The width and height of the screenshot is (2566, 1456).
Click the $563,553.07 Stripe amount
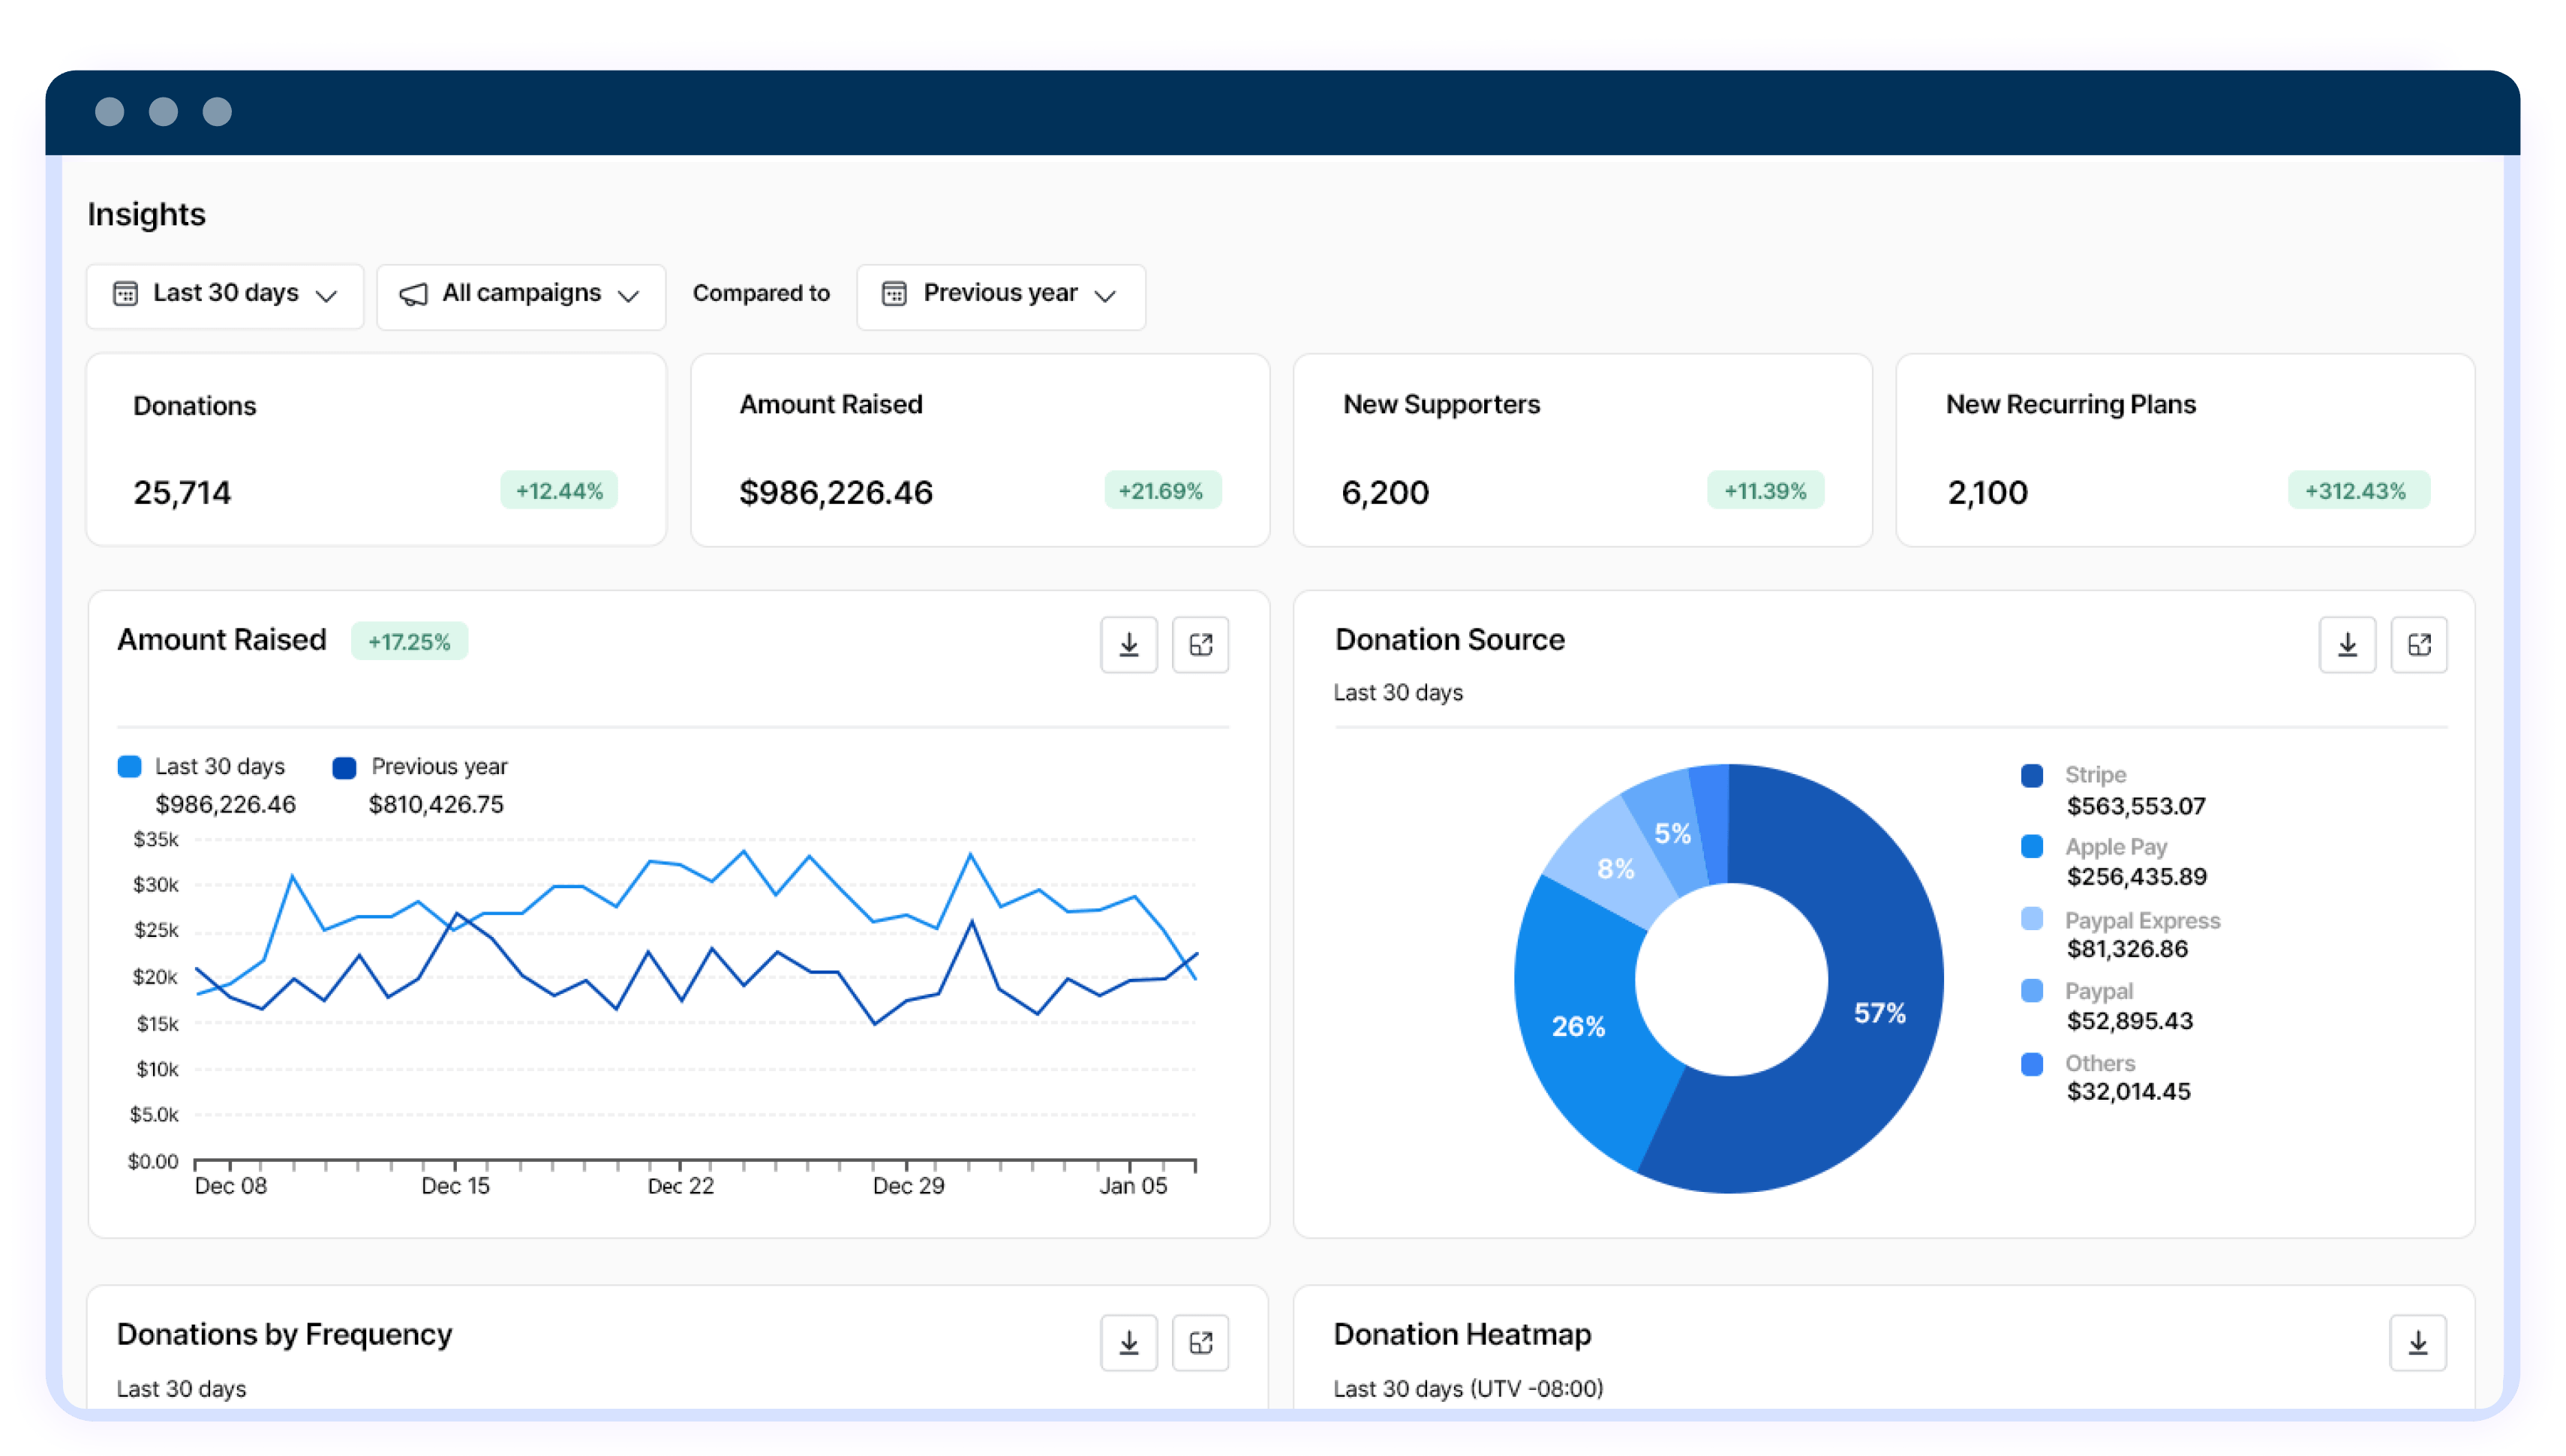click(2135, 806)
